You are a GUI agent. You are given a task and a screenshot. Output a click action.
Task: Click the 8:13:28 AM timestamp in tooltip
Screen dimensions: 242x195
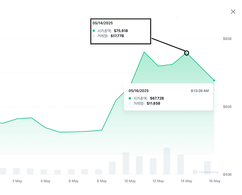[200, 91]
